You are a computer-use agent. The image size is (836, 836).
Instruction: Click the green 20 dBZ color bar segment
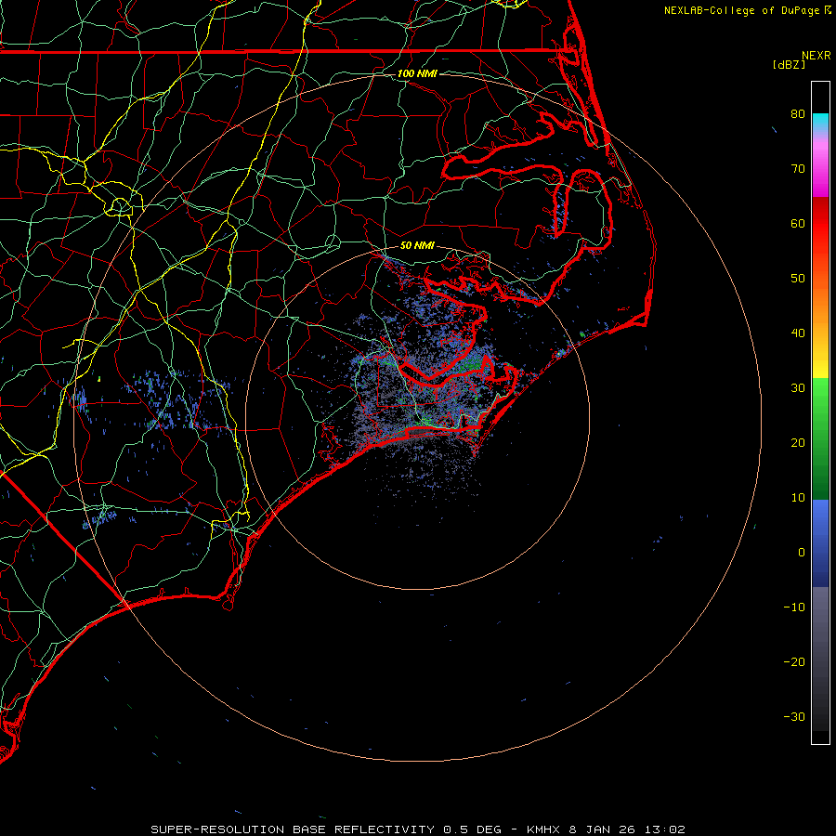(820, 442)
